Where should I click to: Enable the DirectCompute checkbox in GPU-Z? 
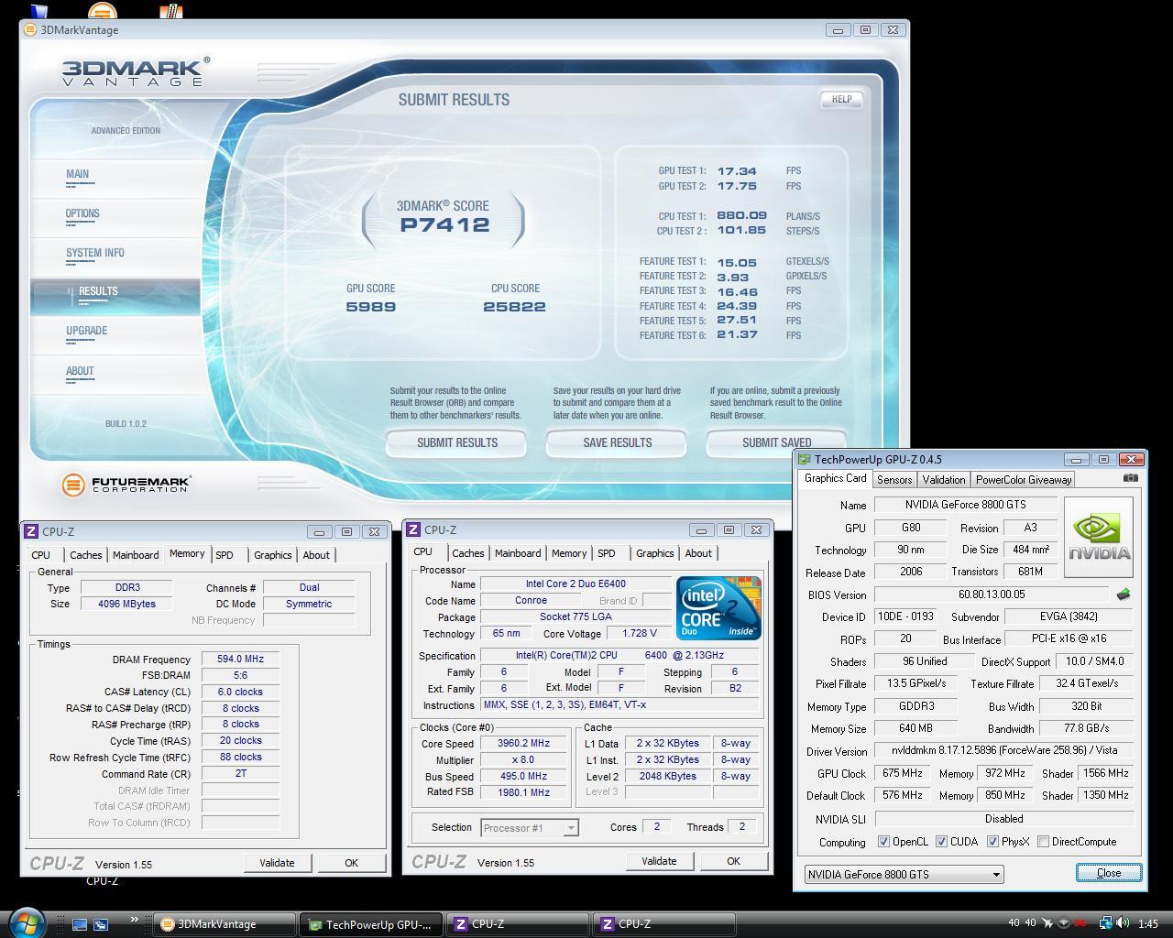(x=1043, y=842)
